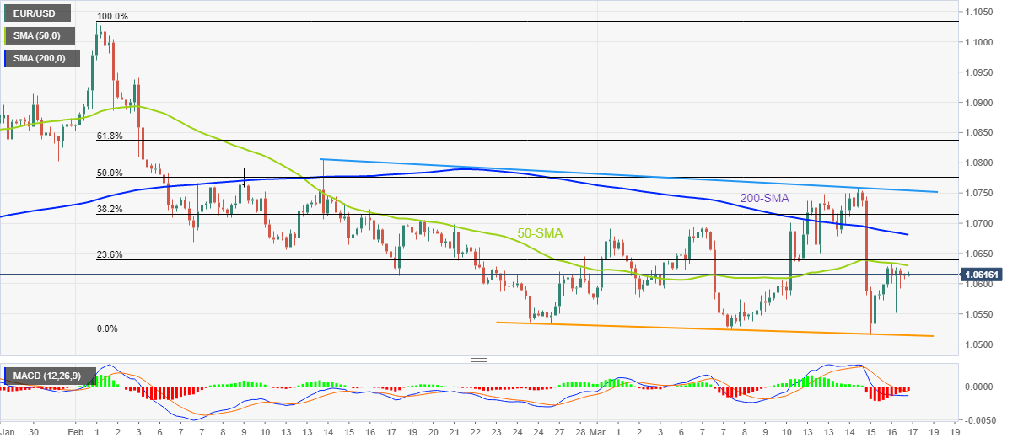Image resolution: width=1018 pixels, height=443 pixels.
Task: Click the 100.0% Fibonacci level label
Action: tap(112, 16)
